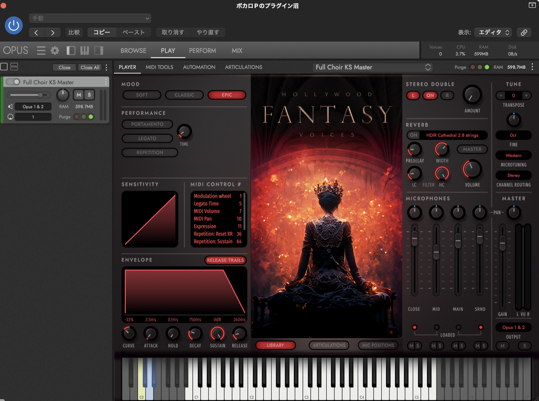Open the 手動 preset dropdown
The height and width of the screenshot is (401, 539).
click(90, 18)
